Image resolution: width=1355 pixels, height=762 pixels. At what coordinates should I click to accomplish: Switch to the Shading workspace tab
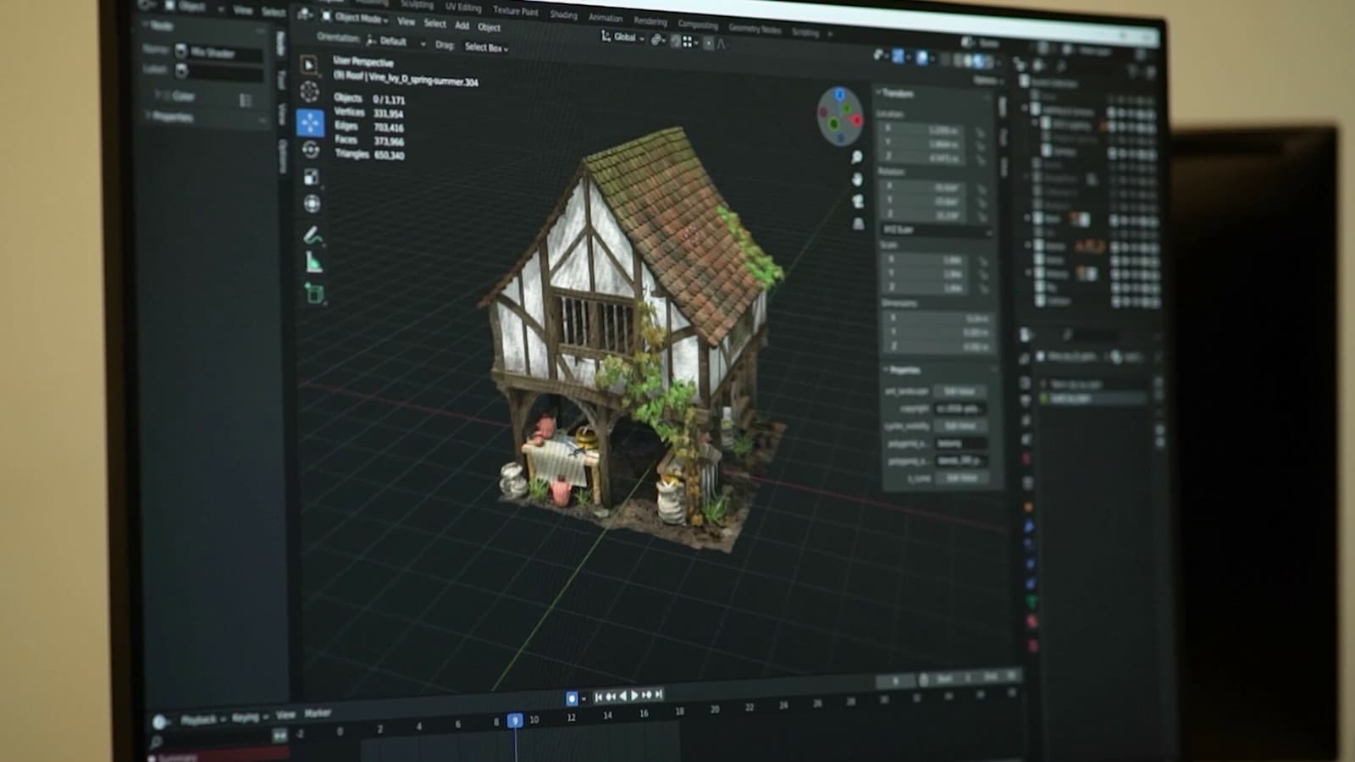[x=564, y=14]
